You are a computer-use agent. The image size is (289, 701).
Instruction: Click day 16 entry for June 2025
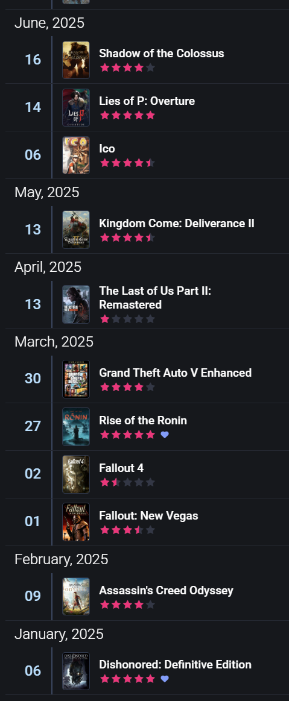point(33,60)
